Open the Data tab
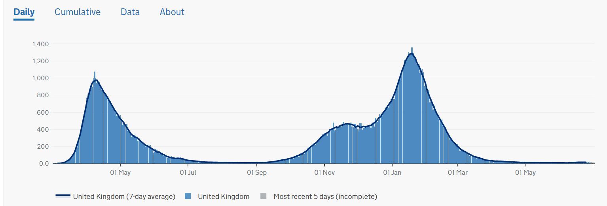The width and height of the screenshot is (607, 206). tap(130, 12)
